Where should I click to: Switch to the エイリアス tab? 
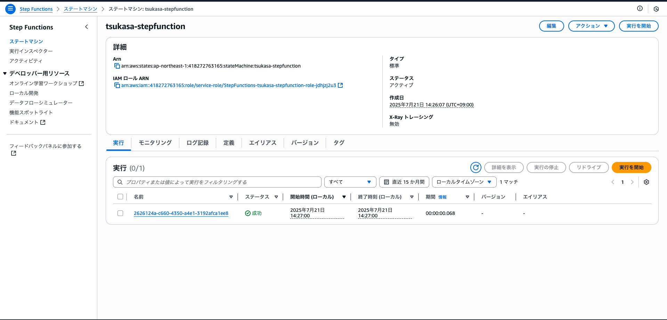tap(263, 143)
